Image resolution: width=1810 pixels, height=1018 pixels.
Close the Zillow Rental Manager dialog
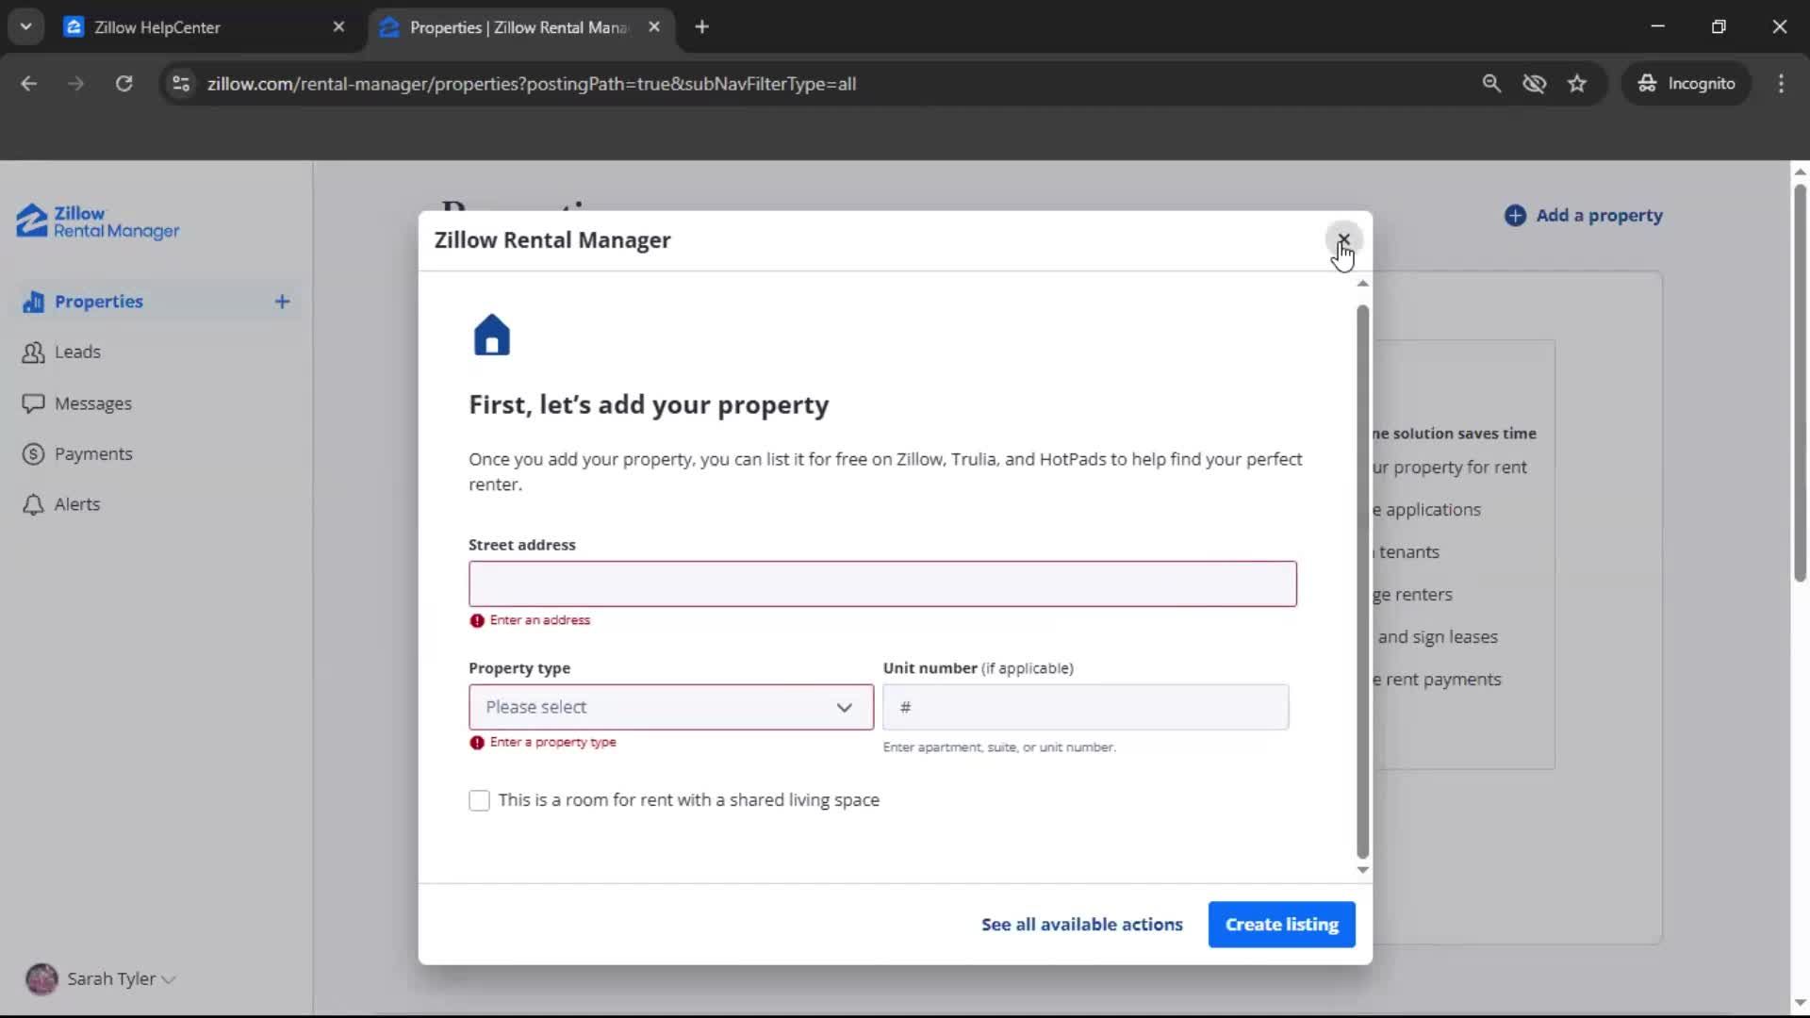point(1343,239)
